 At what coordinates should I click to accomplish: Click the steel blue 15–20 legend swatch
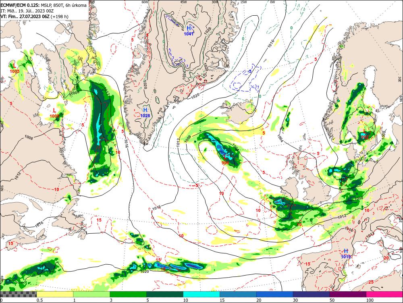238,294
